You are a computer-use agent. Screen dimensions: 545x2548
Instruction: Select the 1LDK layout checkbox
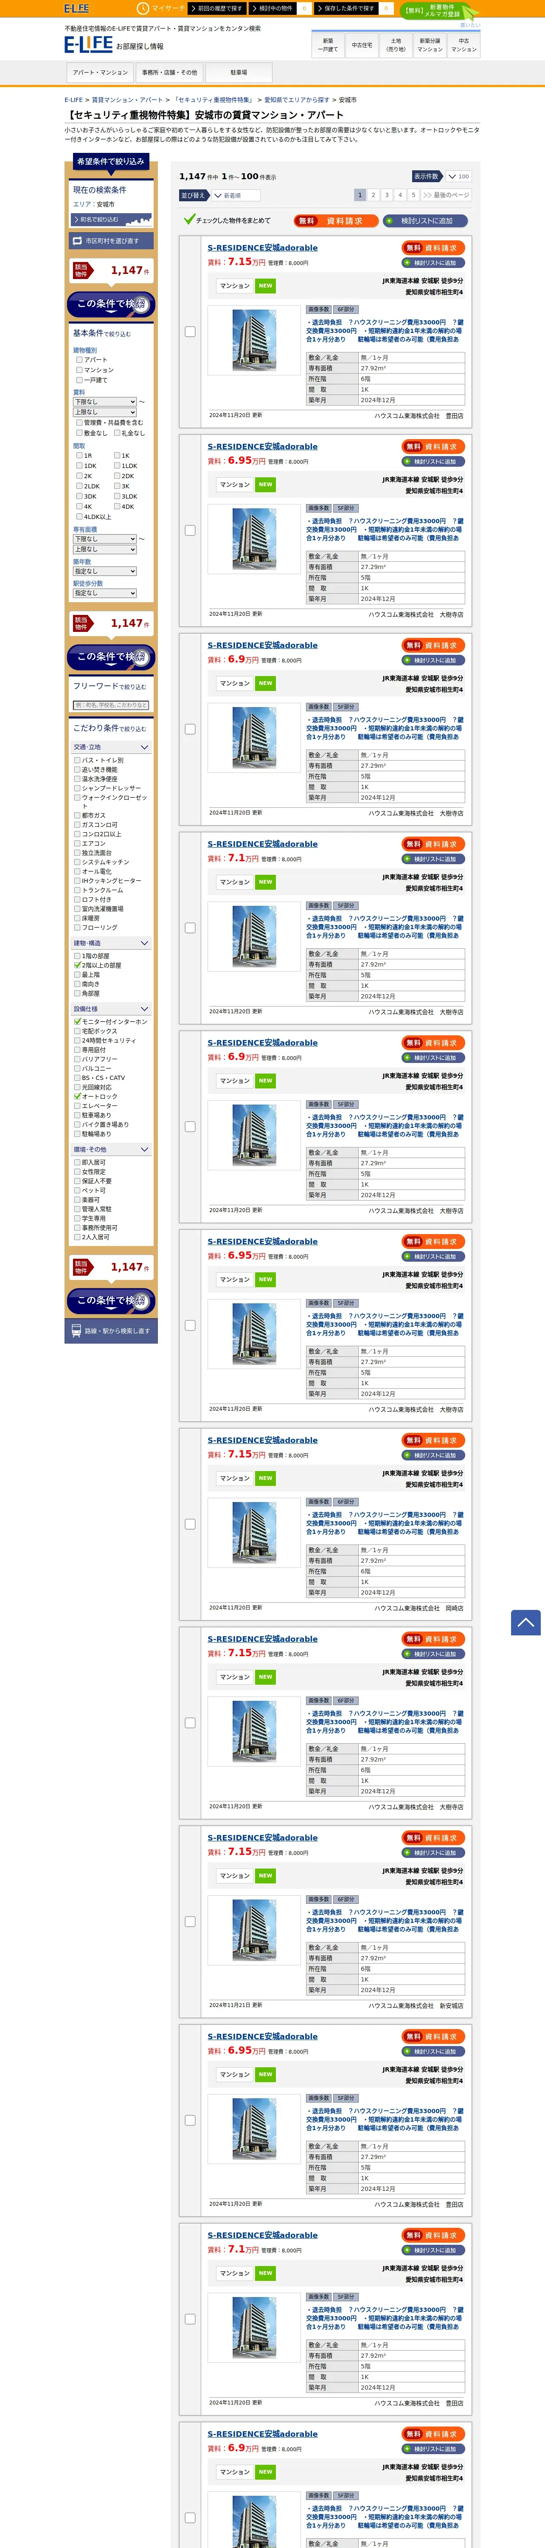[x=117, y=465]
